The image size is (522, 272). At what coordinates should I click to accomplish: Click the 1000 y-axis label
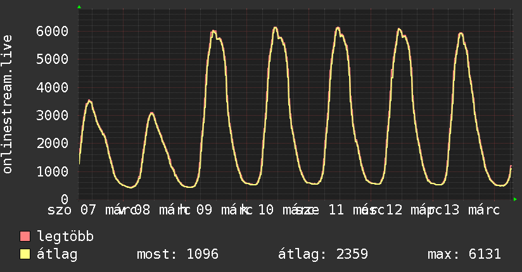tap(53, 171)
